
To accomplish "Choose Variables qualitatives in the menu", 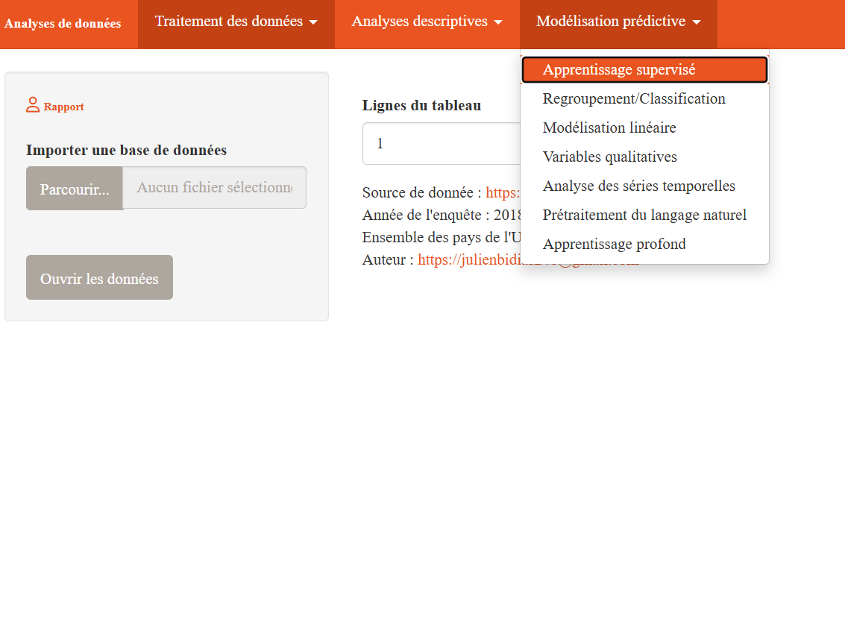I will tap(610, 157).
